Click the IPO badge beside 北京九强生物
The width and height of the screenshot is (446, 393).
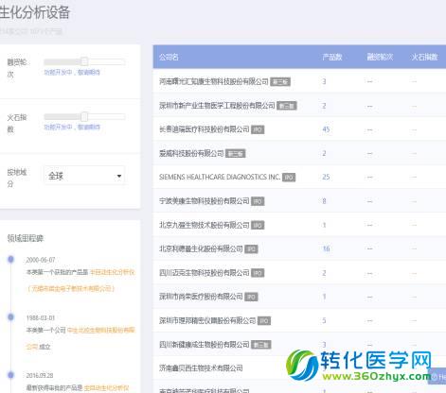pyautogui.click(x=258, y=225)
